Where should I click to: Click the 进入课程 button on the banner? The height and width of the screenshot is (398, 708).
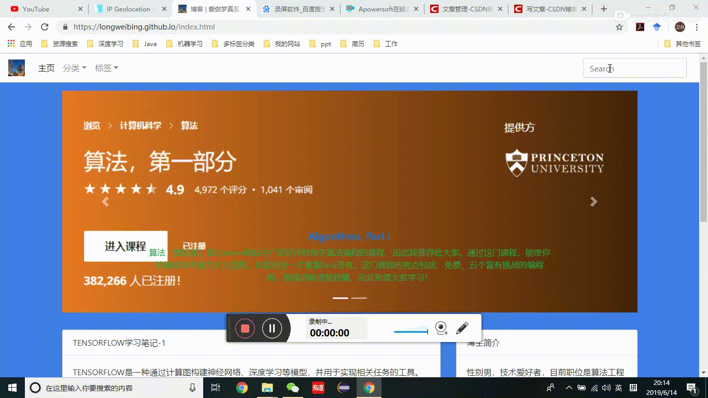(x=125, y=246)
